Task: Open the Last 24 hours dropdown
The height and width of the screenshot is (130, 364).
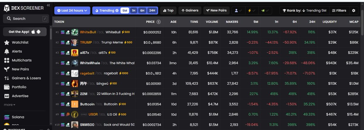Action: [72, 11]
